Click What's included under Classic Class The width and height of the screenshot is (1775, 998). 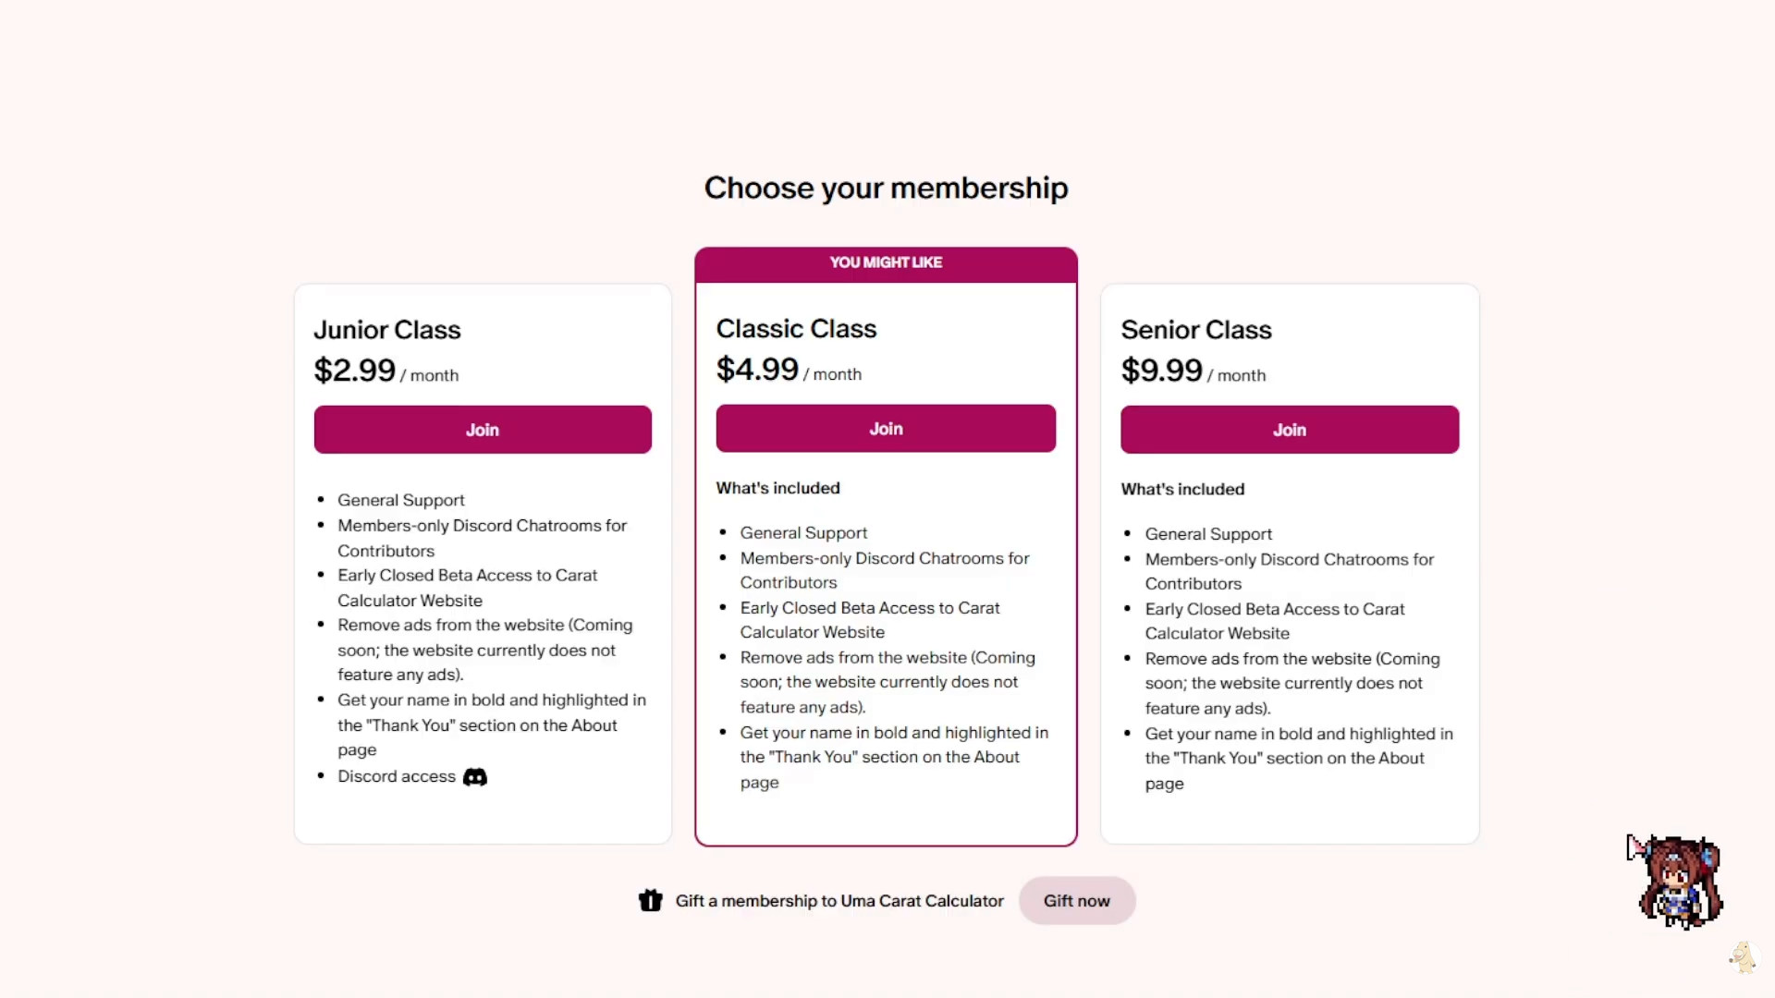pos(778,488)
